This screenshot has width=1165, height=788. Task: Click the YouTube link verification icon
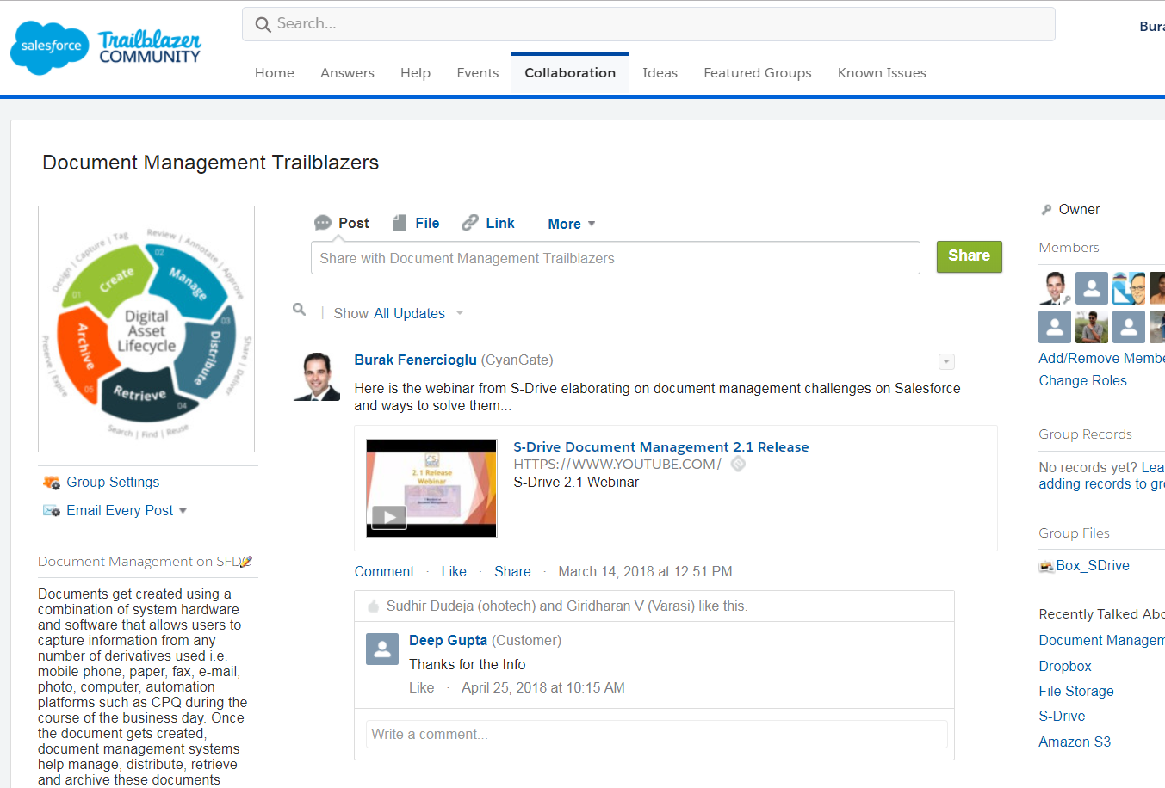pos(738,464)
